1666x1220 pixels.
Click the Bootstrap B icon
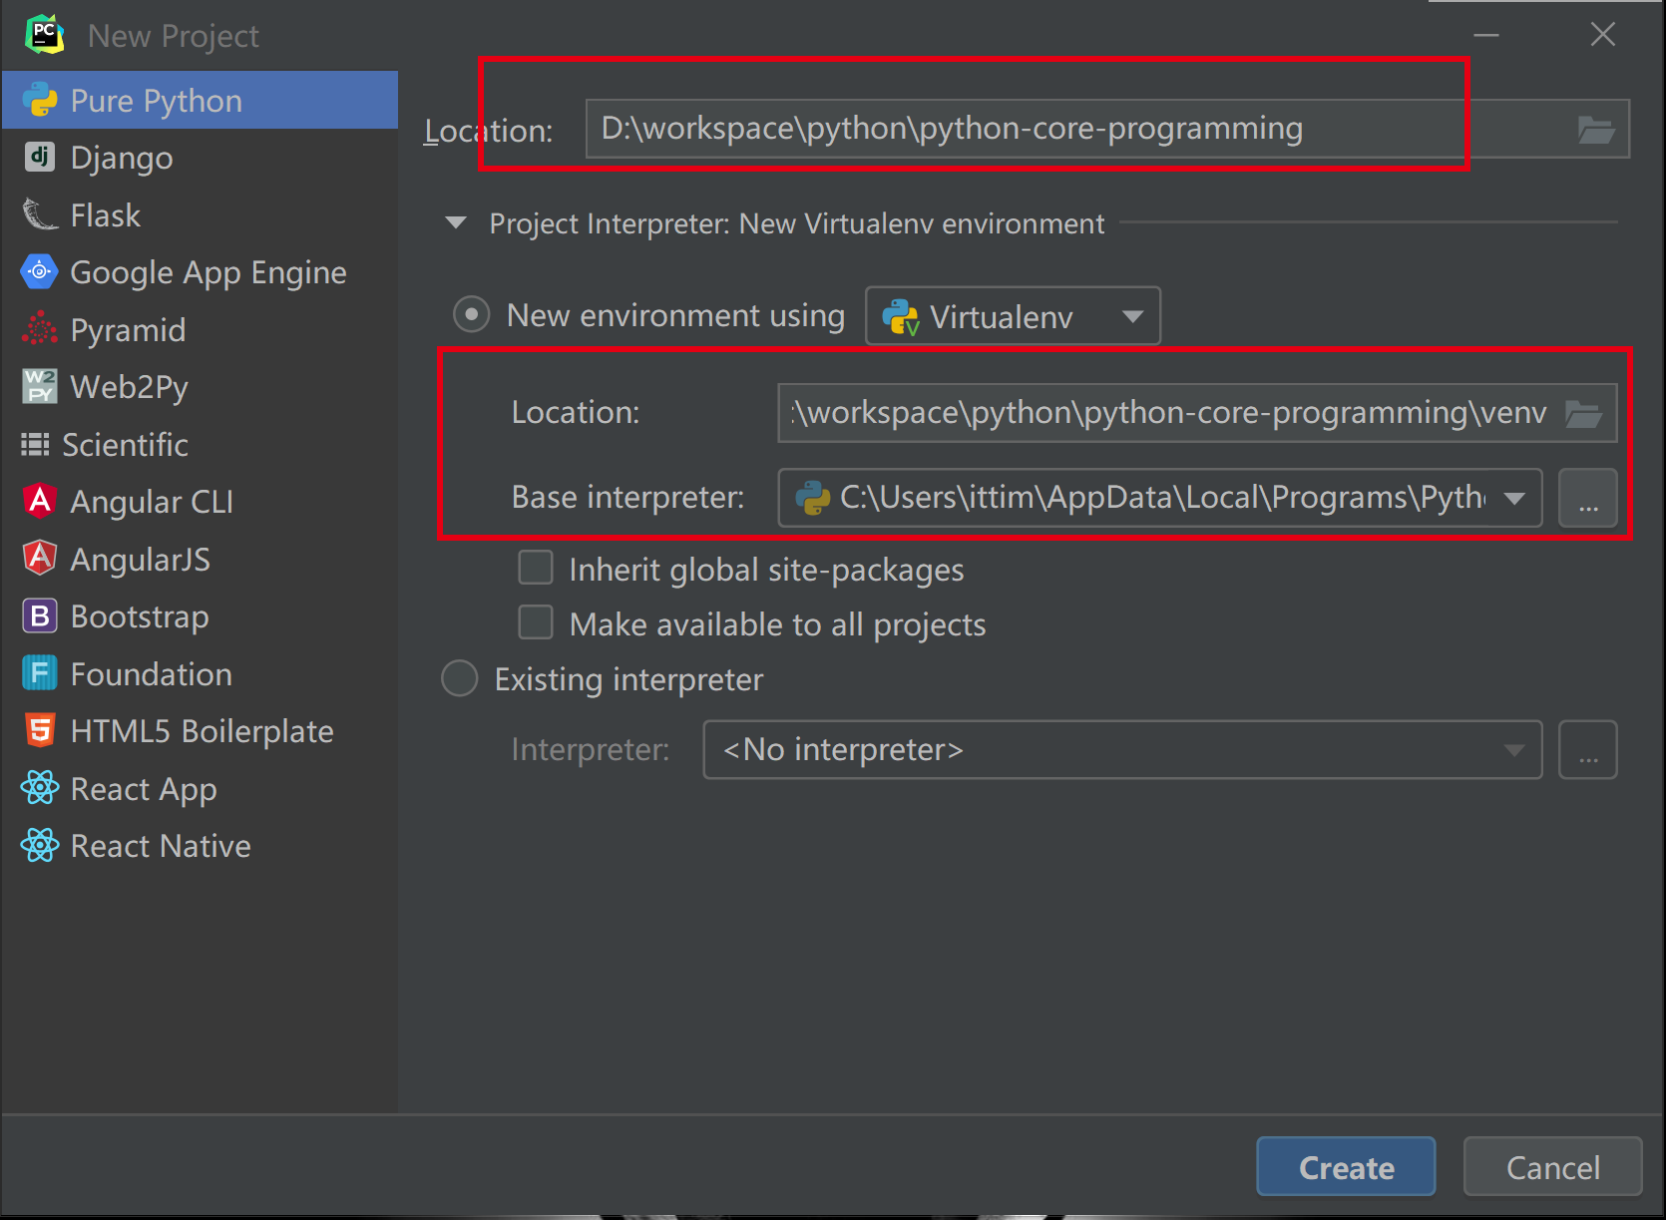tap(40, 615)
